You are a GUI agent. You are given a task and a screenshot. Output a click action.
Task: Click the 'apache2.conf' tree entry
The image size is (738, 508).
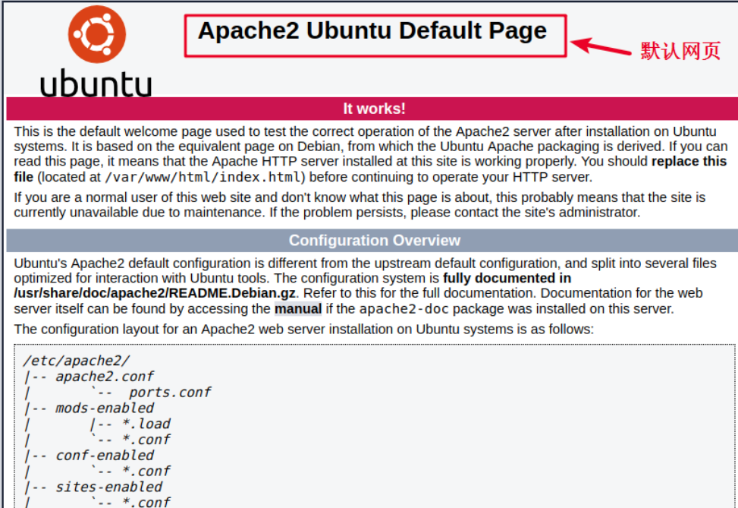click(105, 377)
